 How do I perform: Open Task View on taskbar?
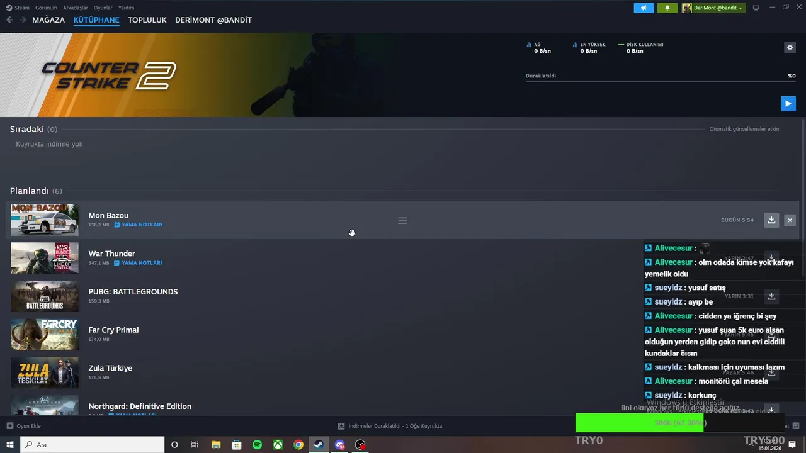pos(195,445)
